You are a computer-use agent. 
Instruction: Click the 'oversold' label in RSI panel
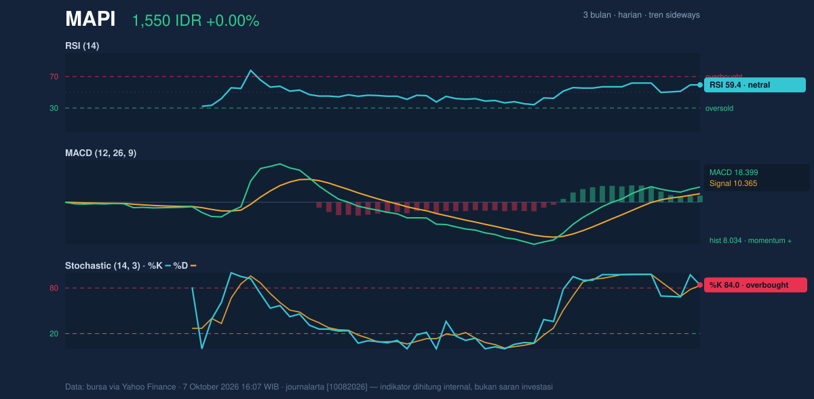pyautogui.click(x=719, y=108)
